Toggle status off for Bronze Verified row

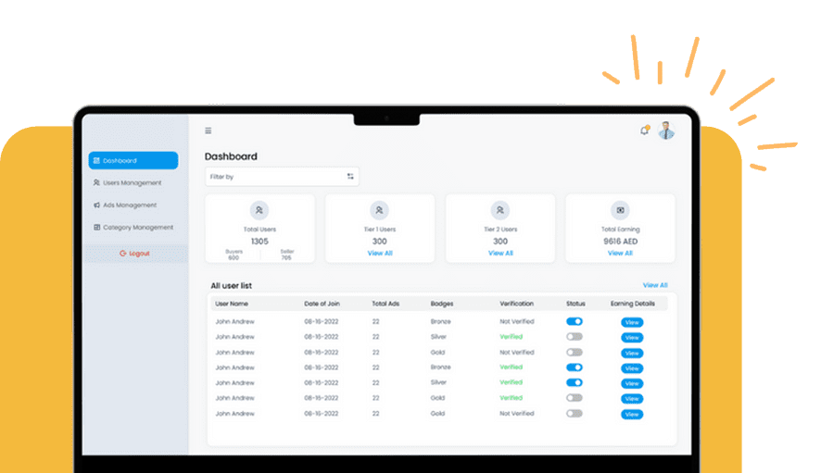(575, 367)
